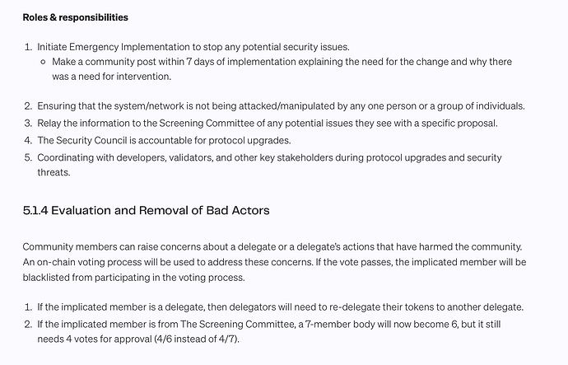Click the hollow bullet before "Make a community post"
Image resolution: width=568 pixels, height=365 pixels.
(43, 62)
